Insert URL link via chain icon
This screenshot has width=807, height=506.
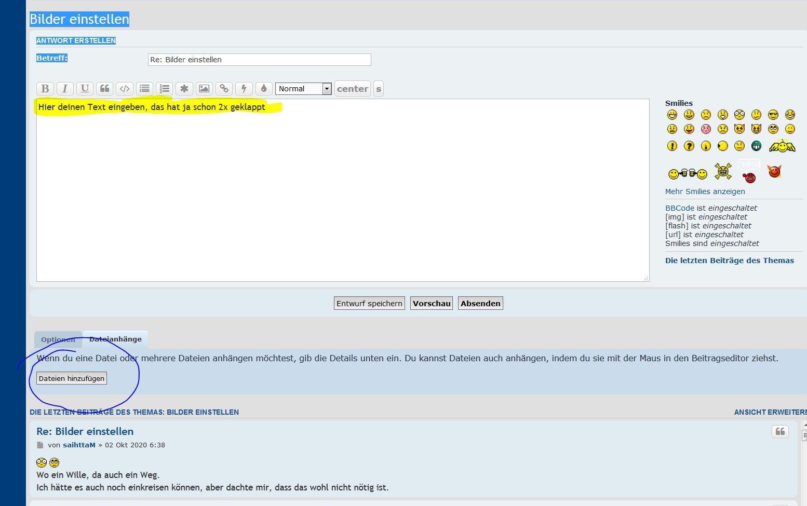pos(224,89)
